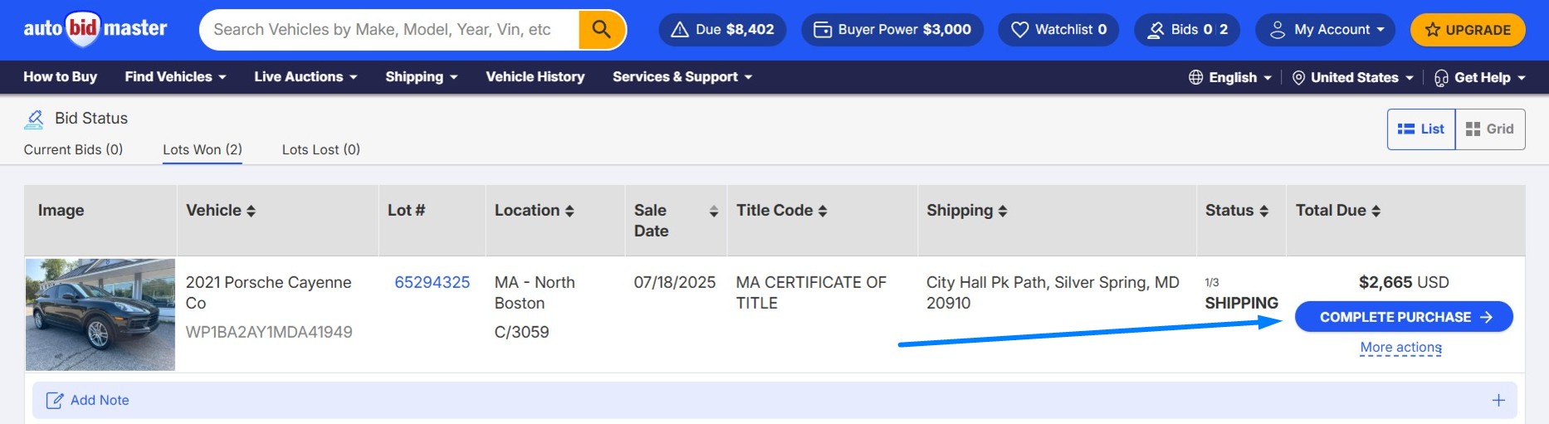
Task: Click the orange search magnifier icon
Action: click(x=601, y=30)
